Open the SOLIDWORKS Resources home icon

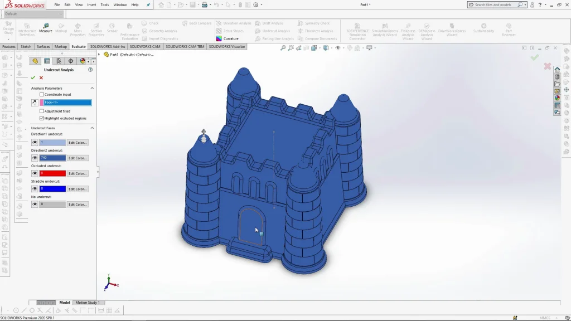pyautogui.click(x=557, y=69)
